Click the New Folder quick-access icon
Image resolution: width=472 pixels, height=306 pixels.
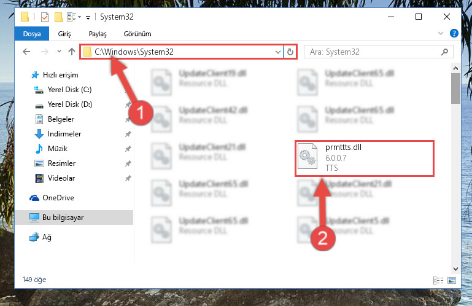(58, 17)
